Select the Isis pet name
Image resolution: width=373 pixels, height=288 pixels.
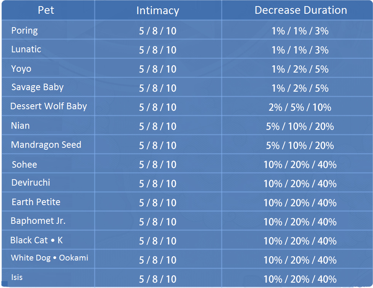click(17, 277)
